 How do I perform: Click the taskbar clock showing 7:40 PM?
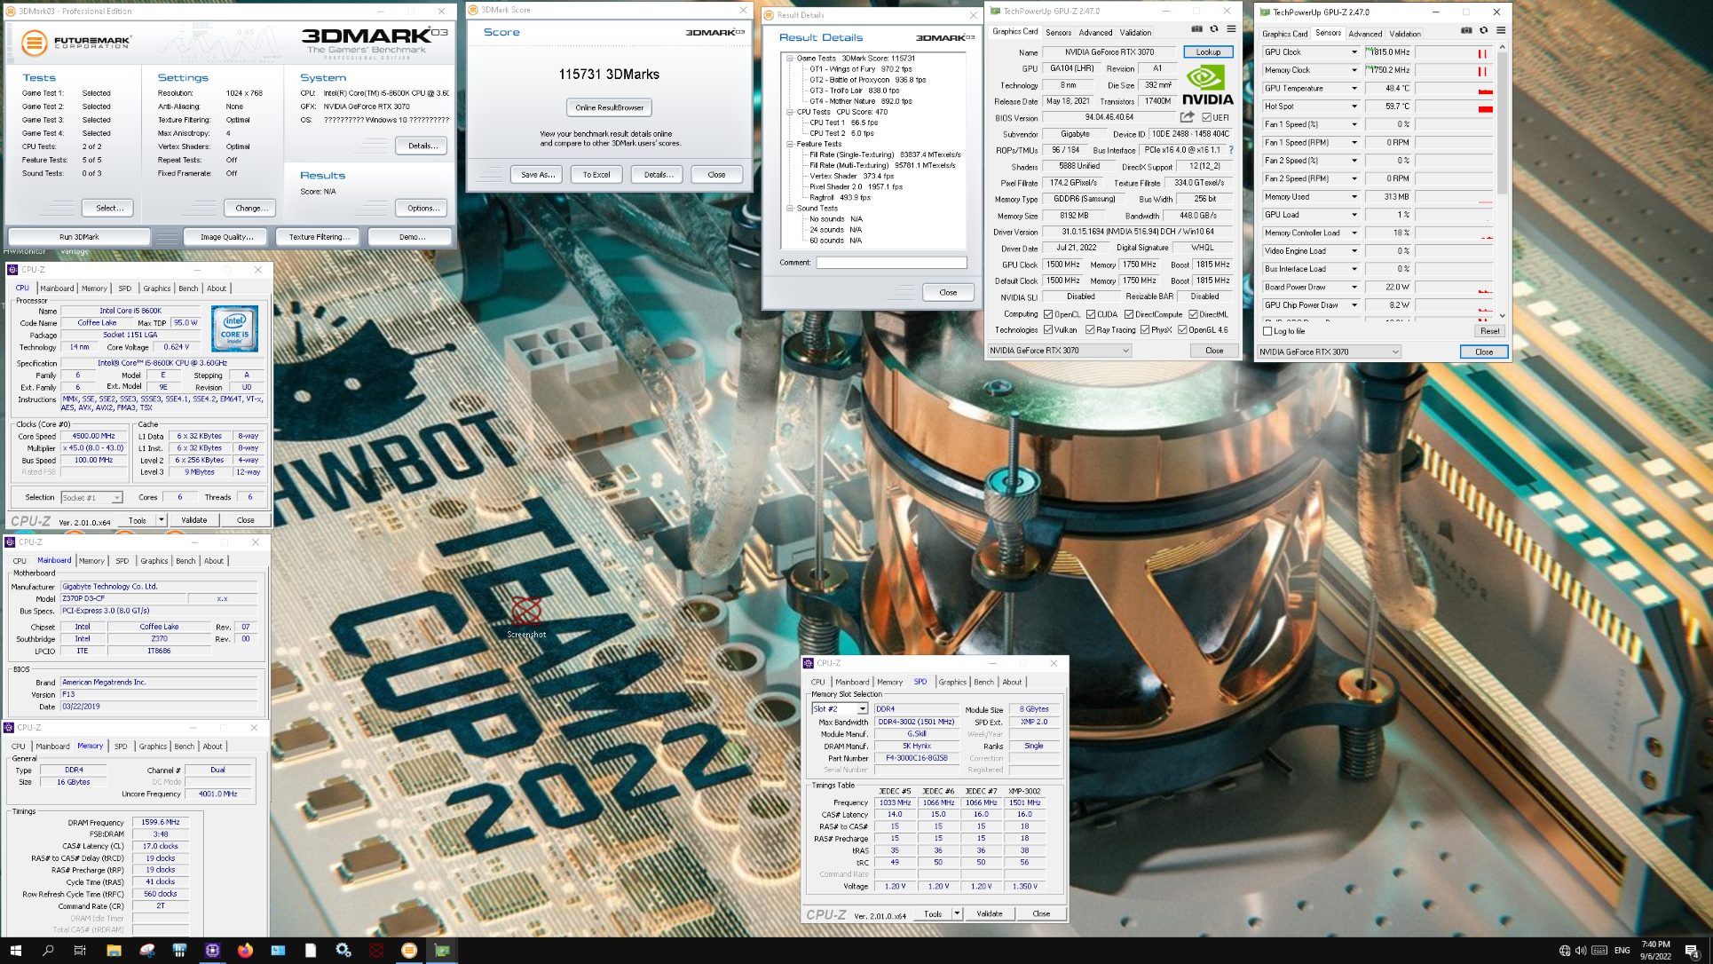(x=1655, y=951)
